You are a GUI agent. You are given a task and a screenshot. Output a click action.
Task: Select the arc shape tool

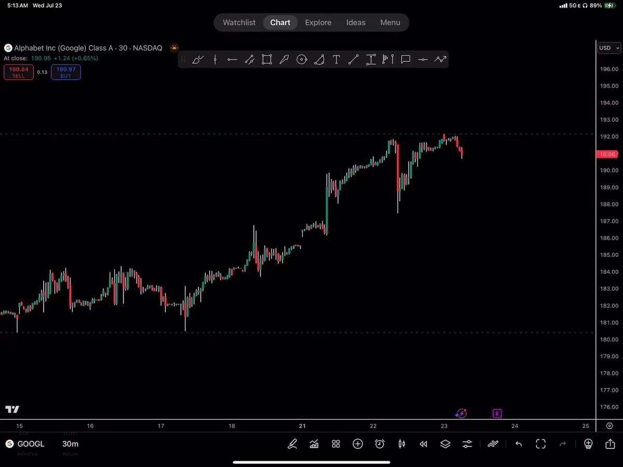click(x=319, y=60)
